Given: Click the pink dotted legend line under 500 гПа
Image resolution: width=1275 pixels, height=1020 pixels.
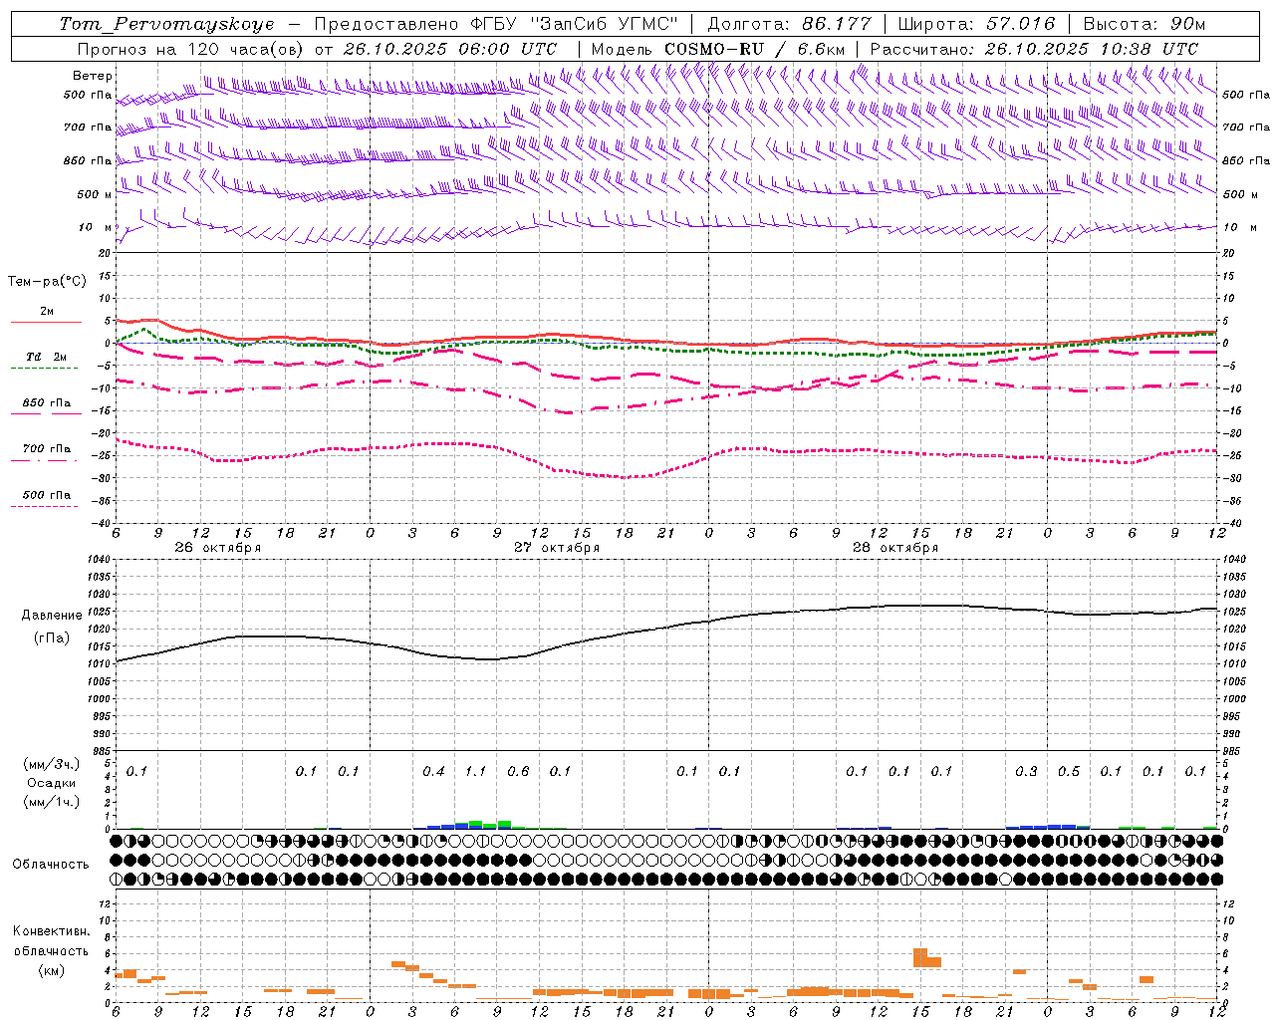Looking at the screenshot, I should (44, 506).
